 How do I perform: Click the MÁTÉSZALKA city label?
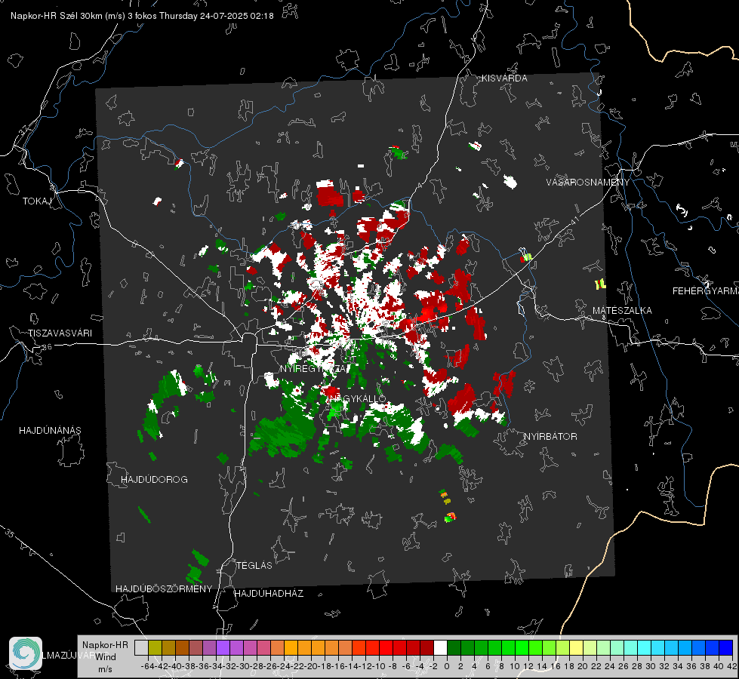(x=622, y=311)
